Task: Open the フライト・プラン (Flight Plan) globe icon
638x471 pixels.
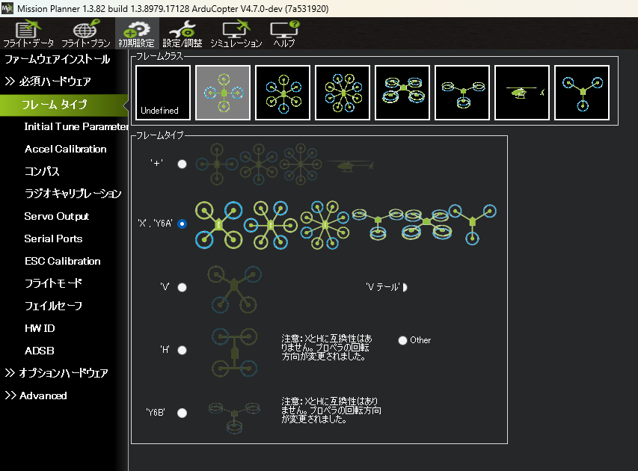Action: [x=86, y=34]
